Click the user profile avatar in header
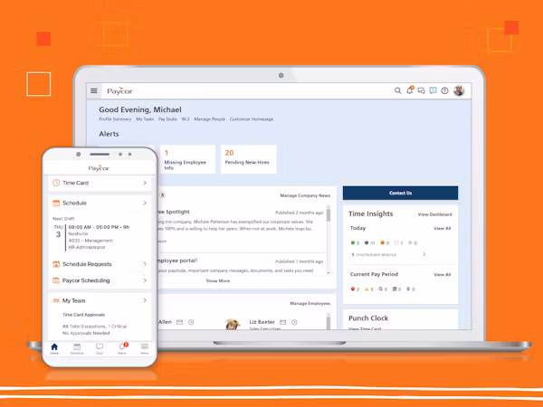 (459, 90)
